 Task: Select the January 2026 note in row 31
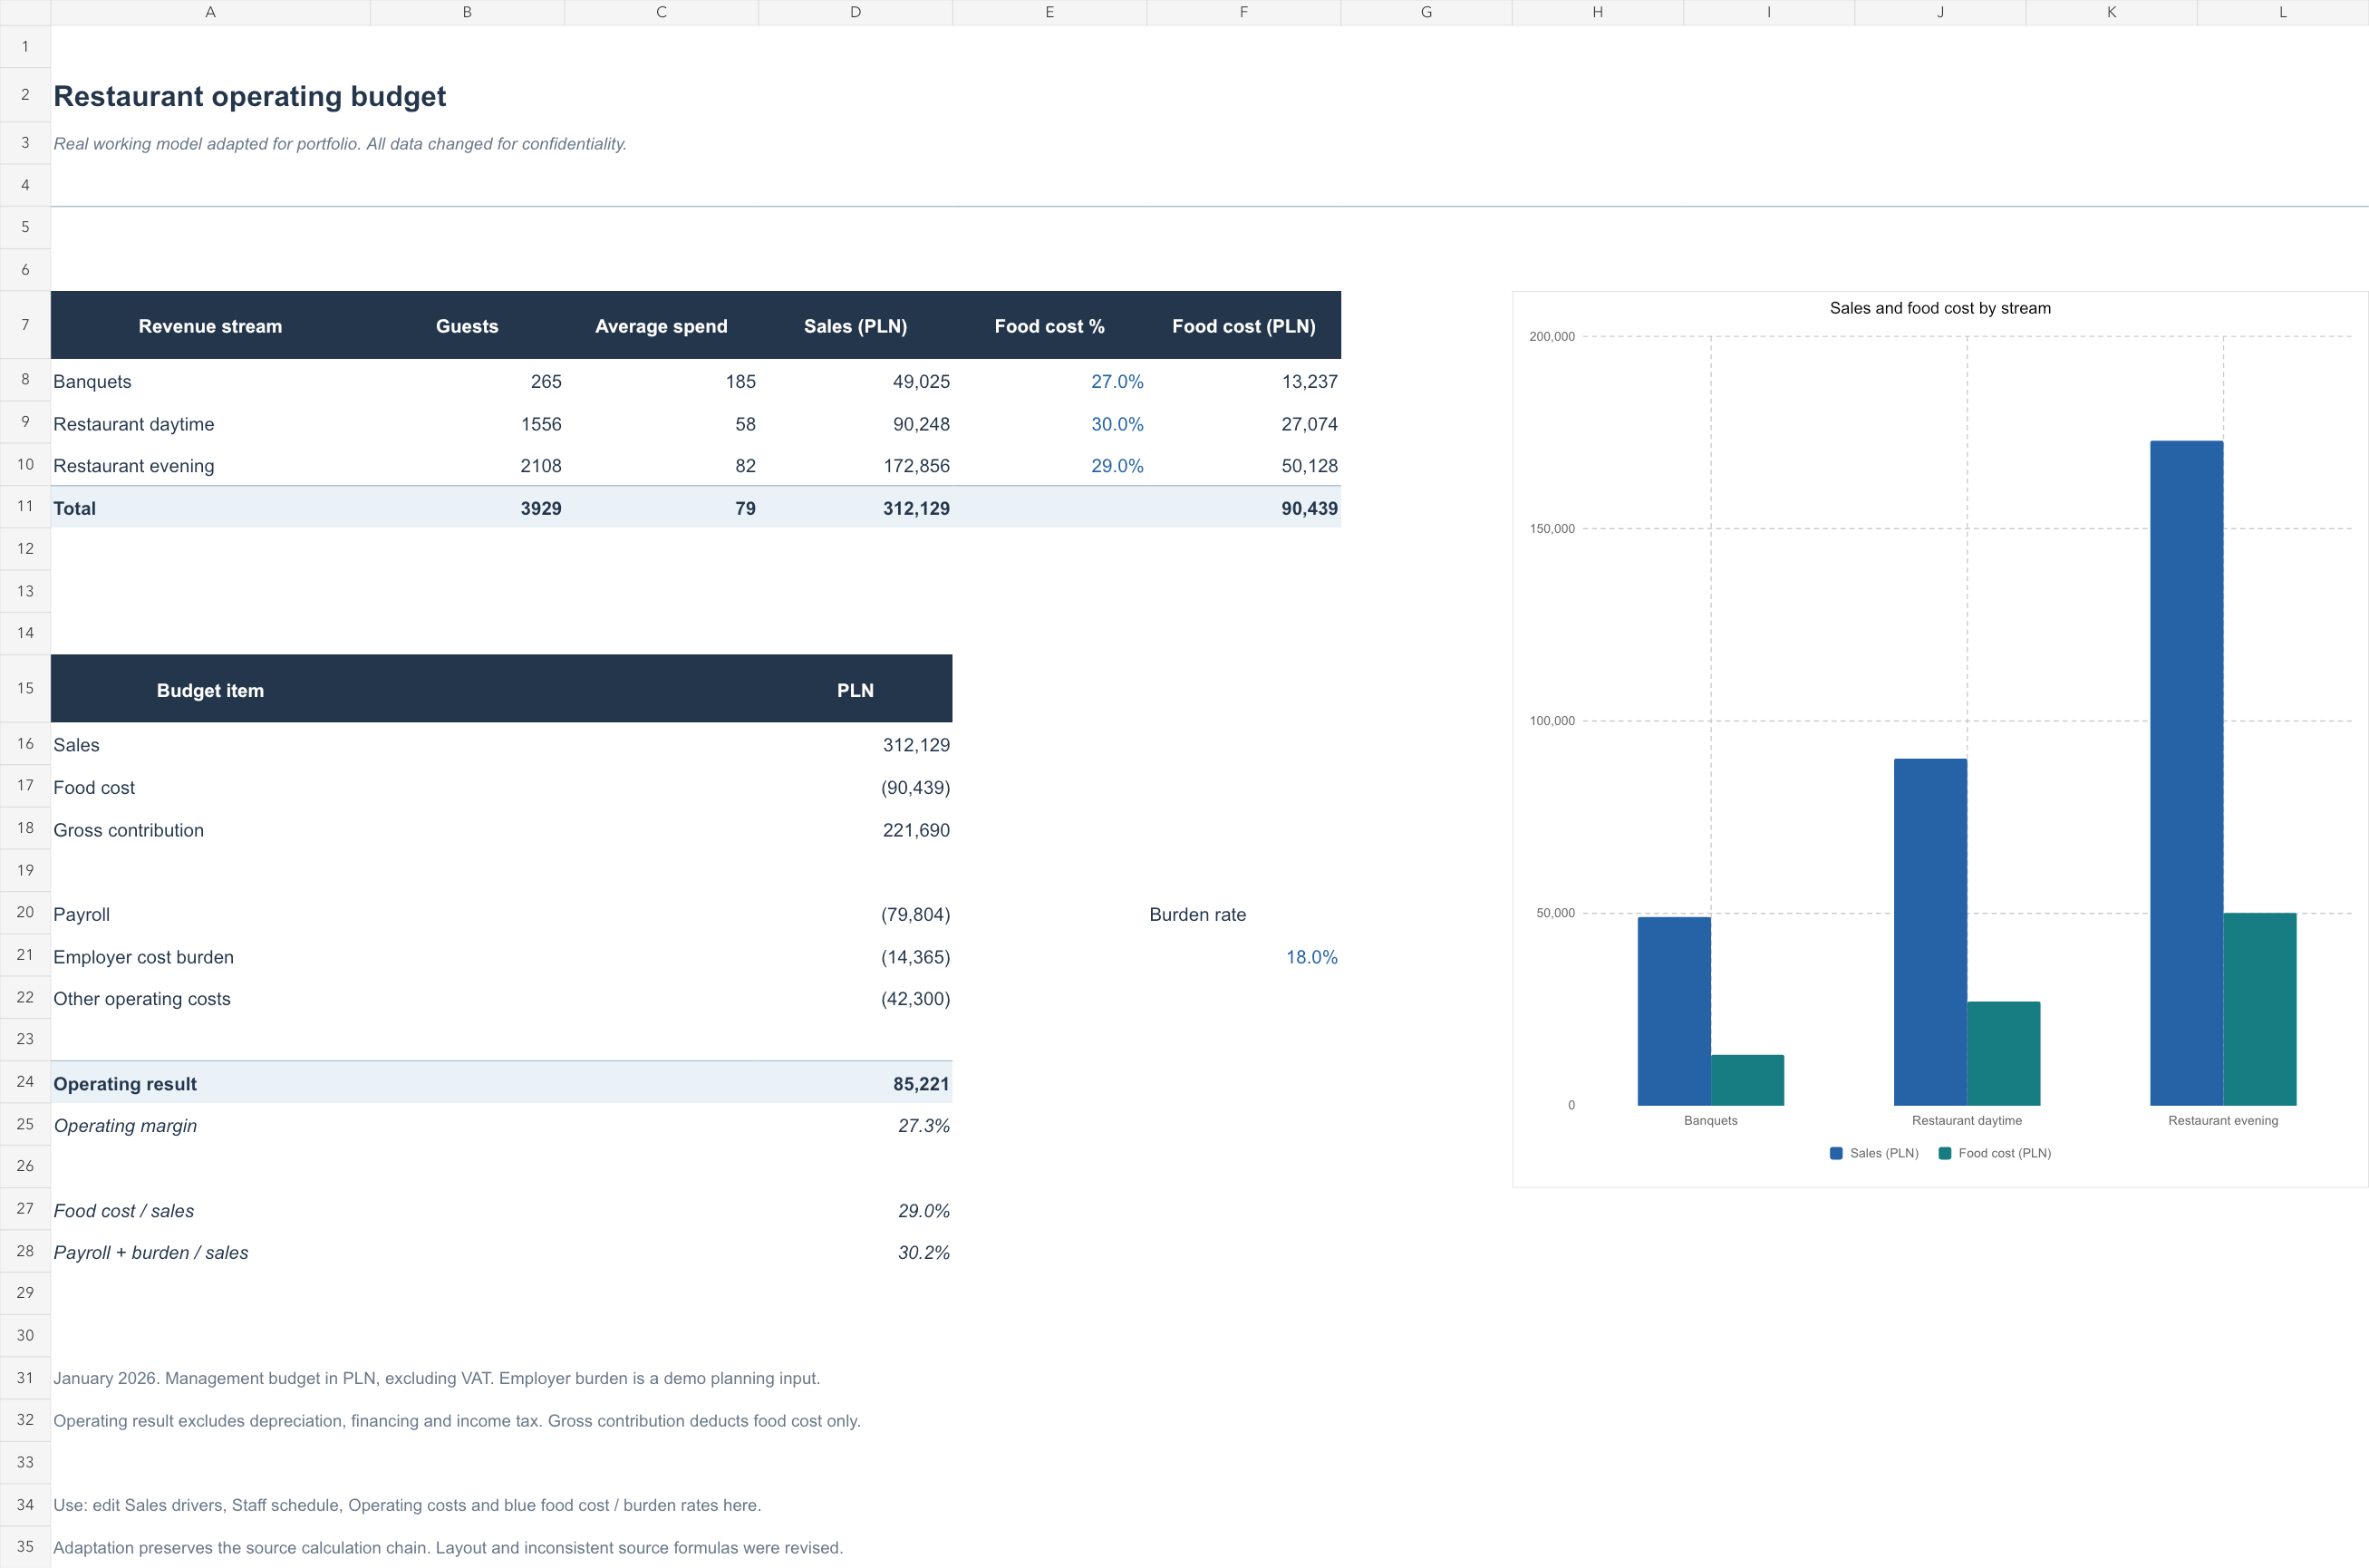tap(436, 1379)
